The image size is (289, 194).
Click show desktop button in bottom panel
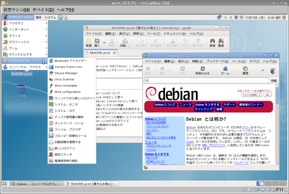coord(4,184)
